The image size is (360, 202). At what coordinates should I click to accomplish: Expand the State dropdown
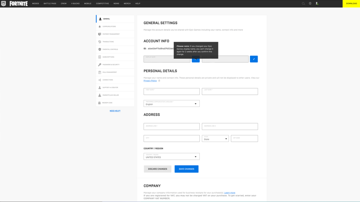click(x=215, y=139)
